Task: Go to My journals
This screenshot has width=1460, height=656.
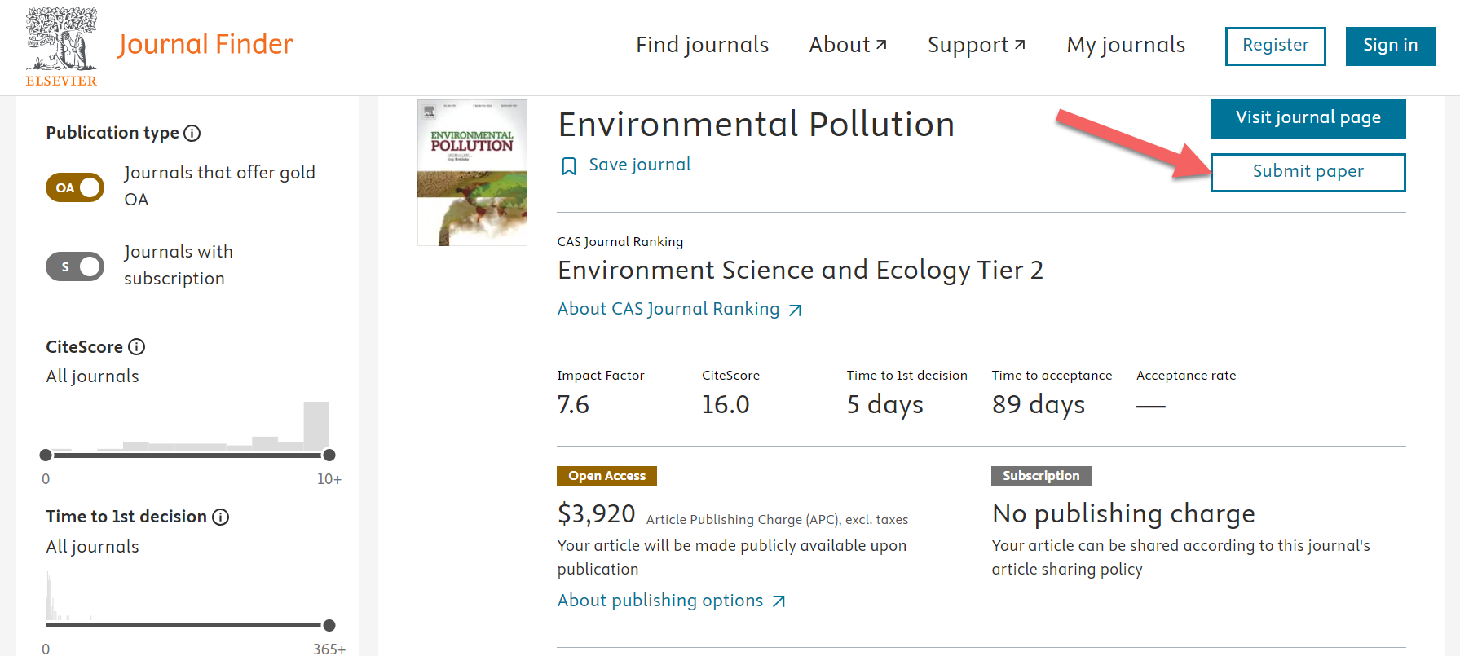Action: [1126, 45]
